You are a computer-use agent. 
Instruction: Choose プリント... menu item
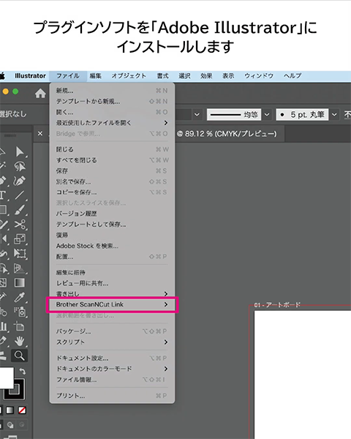pyautogui.click(x=112, y=396)
